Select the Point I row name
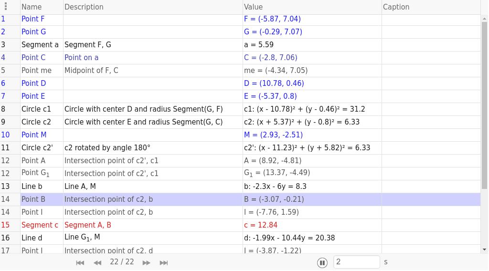 click(x=32, y=212)
